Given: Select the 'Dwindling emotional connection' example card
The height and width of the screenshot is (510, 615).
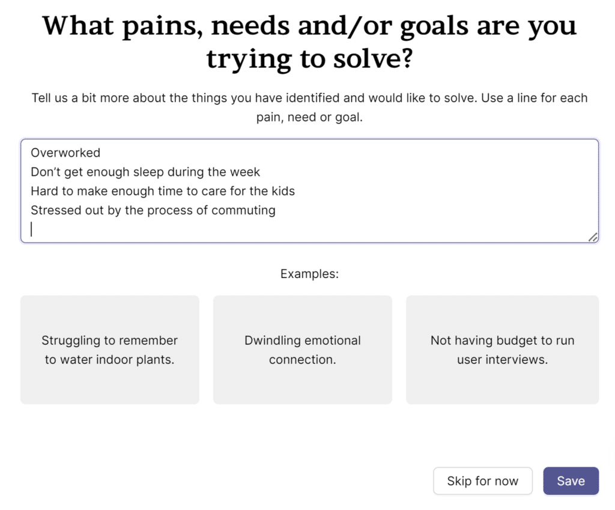Looking at the screenshot, I should (302, 350).
